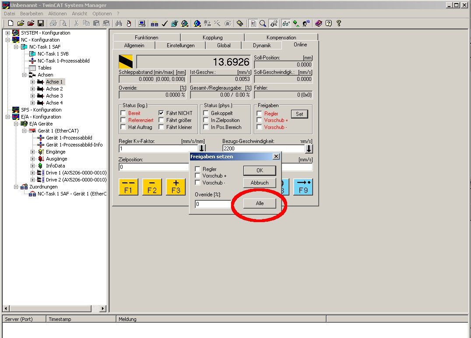Image resolution: width=471 pixels, height=338 pixels.
Task: Click the Choose Target System computer icon
Action: click(142, 24)
